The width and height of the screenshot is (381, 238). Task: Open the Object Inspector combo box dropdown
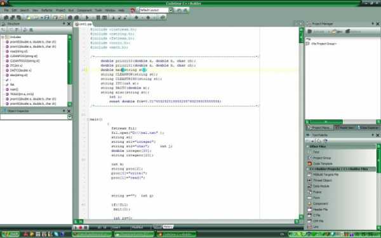pos(69,117)
